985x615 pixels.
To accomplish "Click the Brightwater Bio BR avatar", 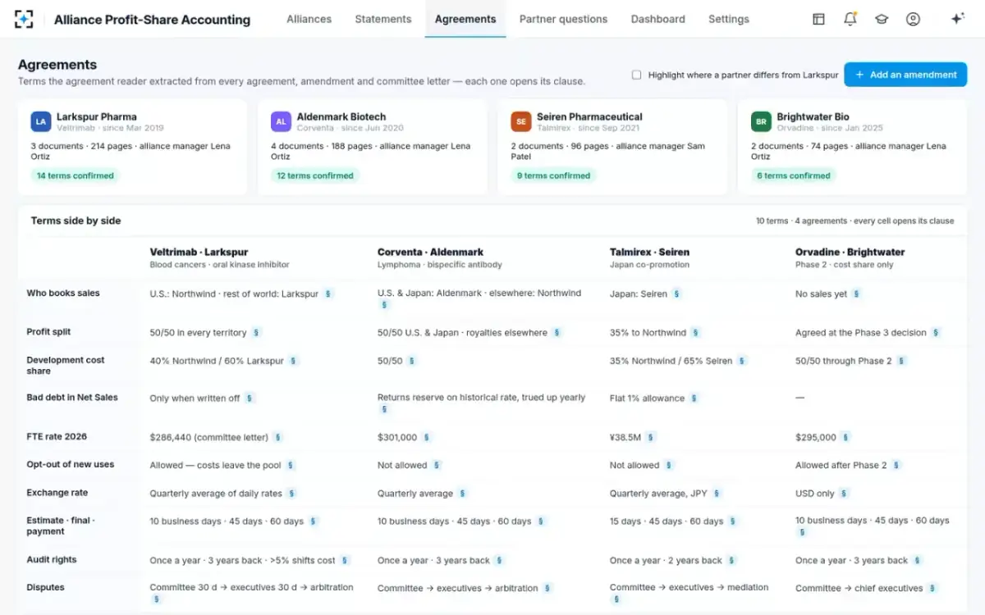I will (x=761, y=122).
